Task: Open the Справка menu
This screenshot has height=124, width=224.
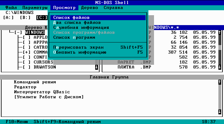Action: click(x=113, y=7)
